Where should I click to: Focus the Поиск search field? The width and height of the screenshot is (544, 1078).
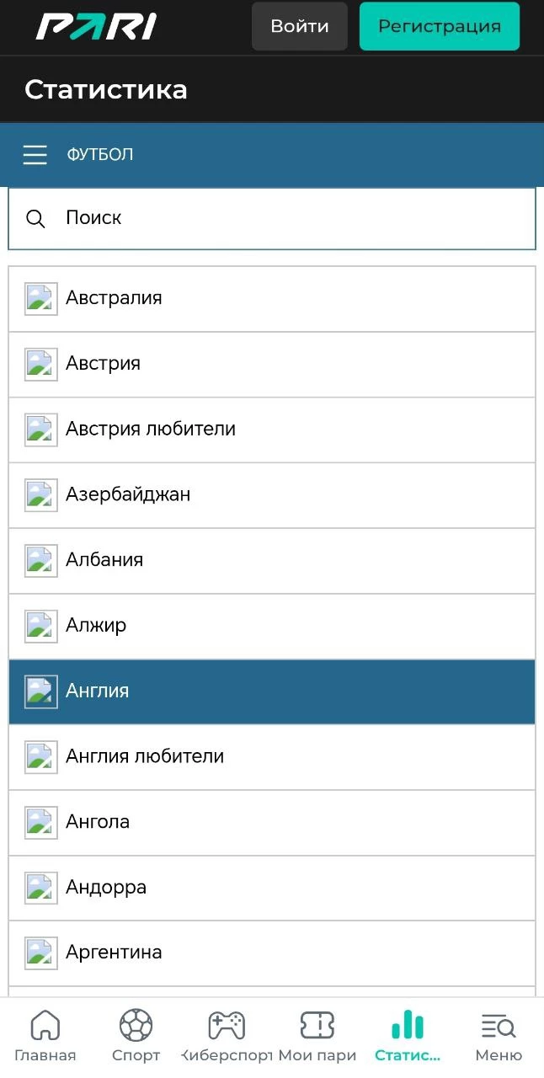(x=286, y=219)
